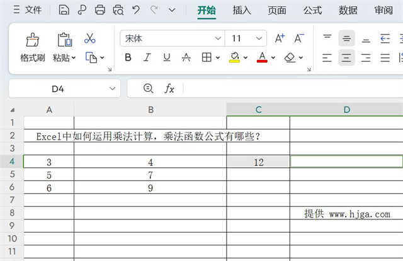This screenshot has width=403, height=261.
Task: Apply red font color
Action: pos(262,57)
